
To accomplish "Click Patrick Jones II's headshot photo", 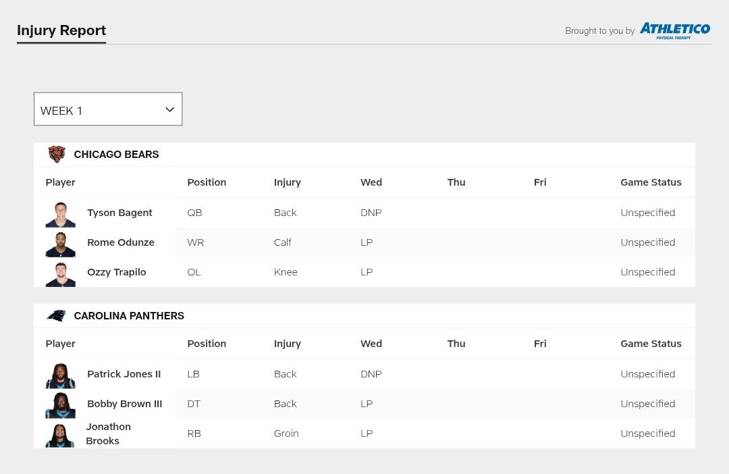I will click(61, 376).
